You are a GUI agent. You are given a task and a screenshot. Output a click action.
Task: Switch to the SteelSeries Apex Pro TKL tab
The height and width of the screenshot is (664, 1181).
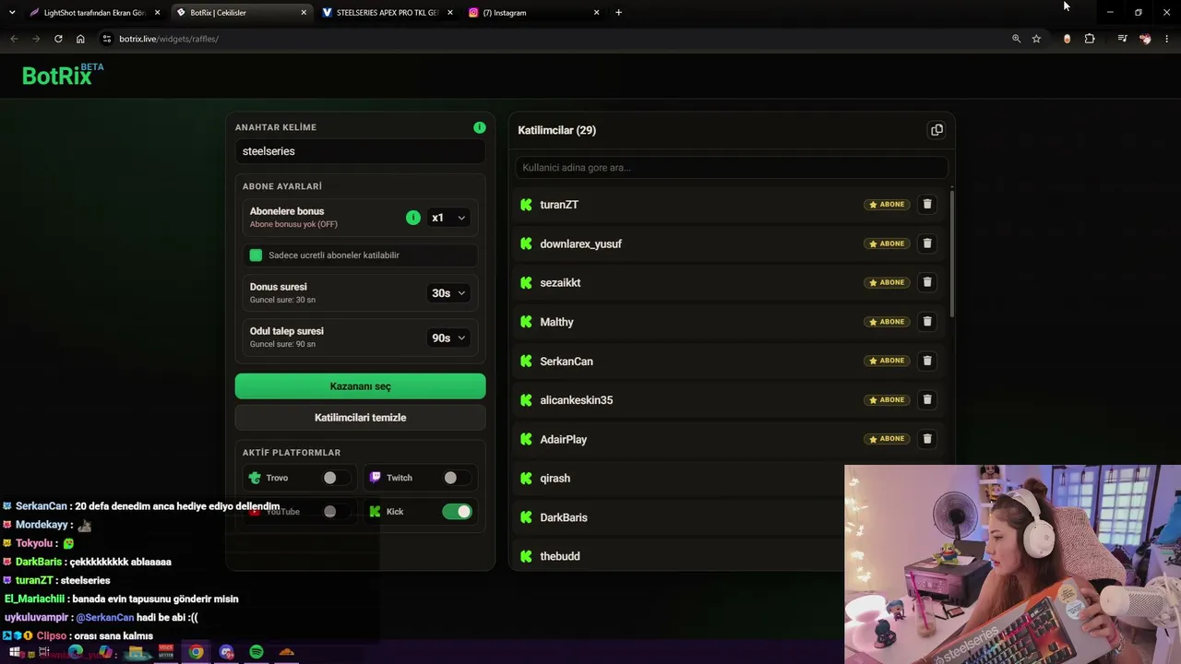coord(388,13)
